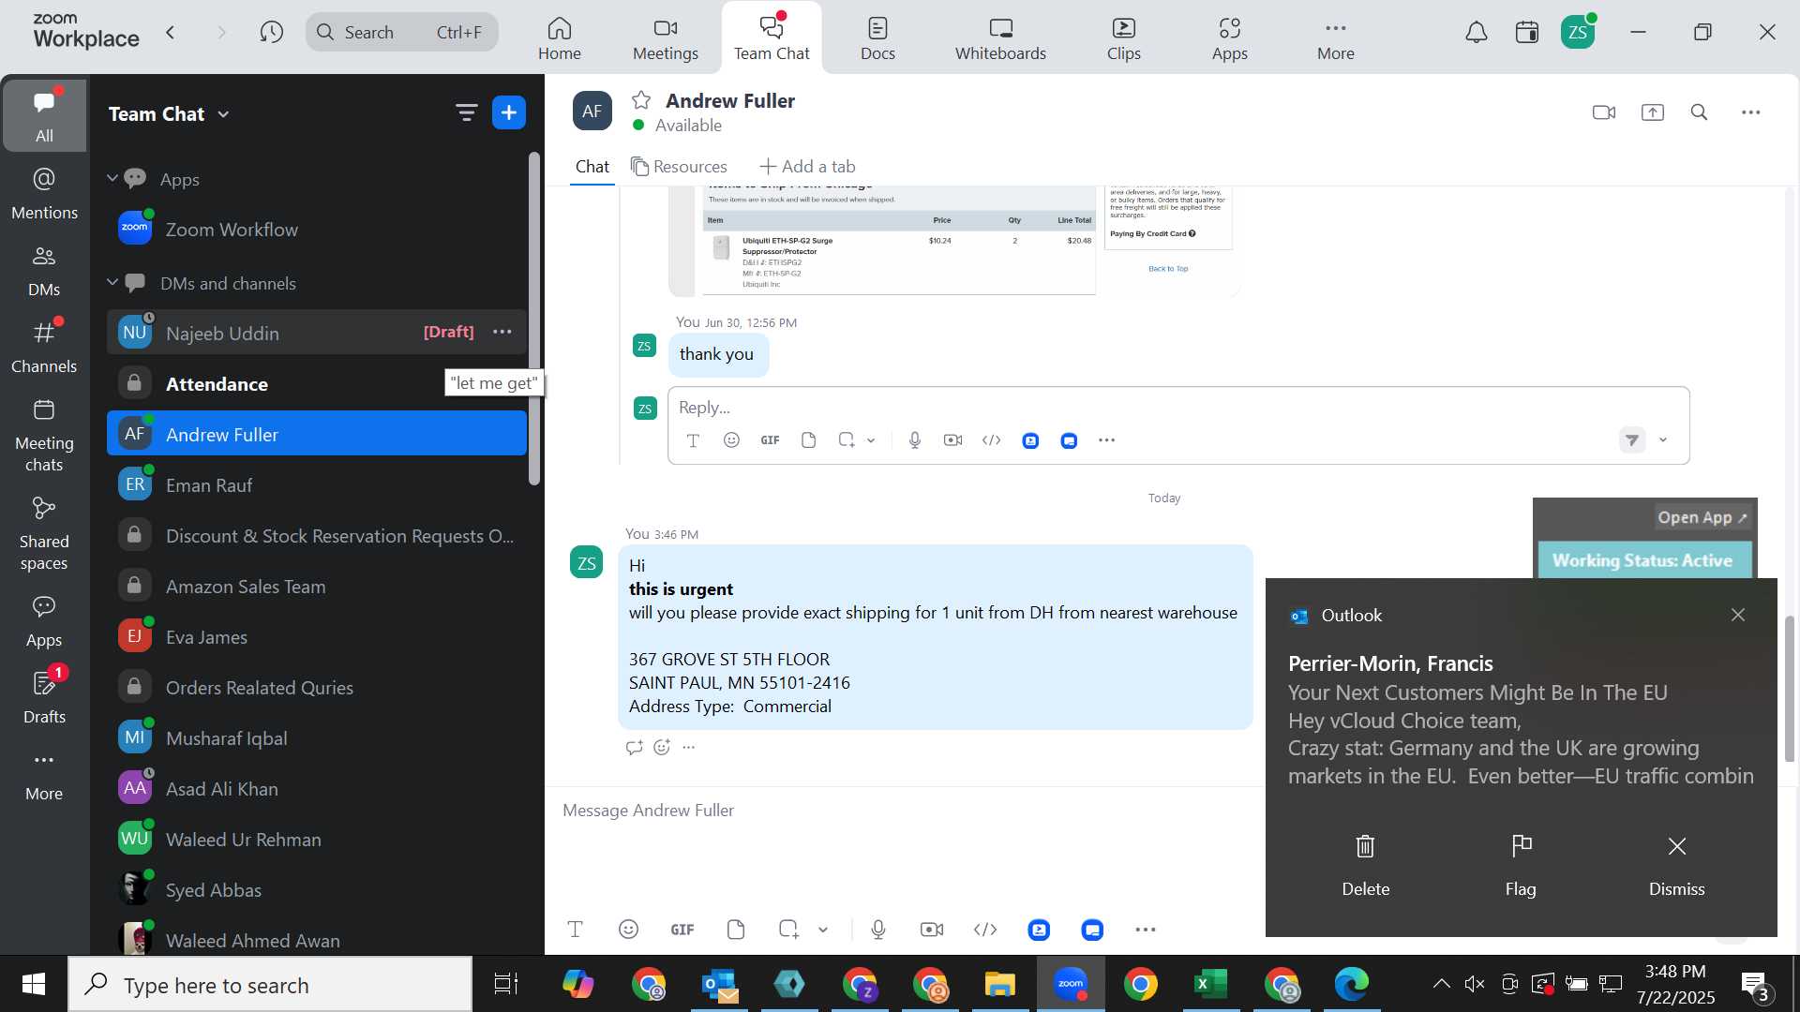Image resolution: width=1800 pixels, height=1012 pixels.
Task: Open the Attendance channel
Action: pos(317,383)
